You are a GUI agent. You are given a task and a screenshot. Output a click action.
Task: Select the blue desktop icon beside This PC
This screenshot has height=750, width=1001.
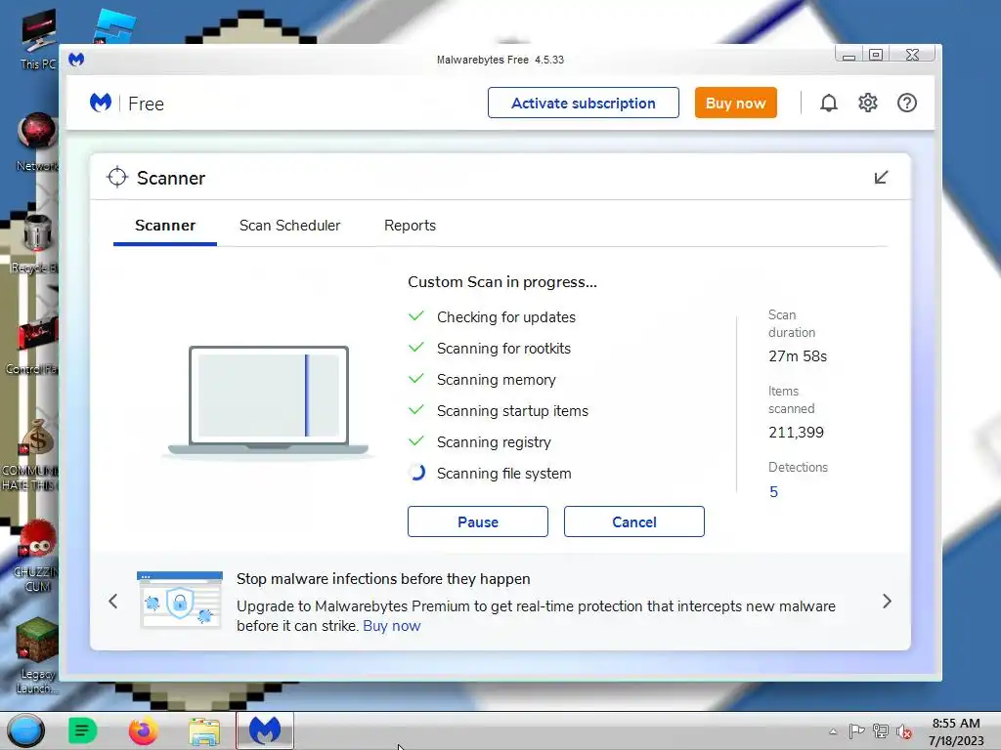[115, 26]
